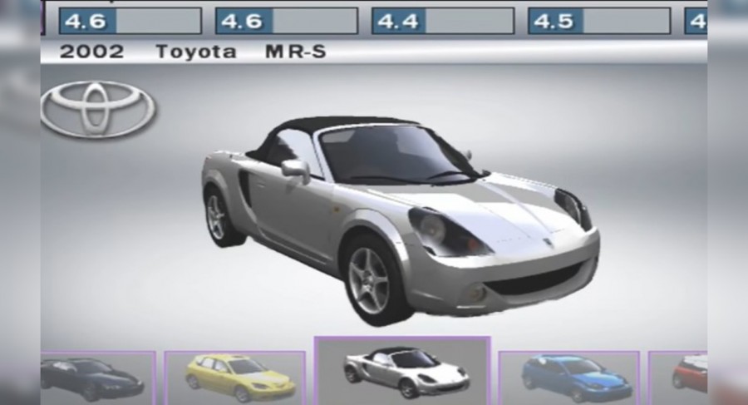The image size is (748, 405).
Task: Click the 'Toyota' manufacturer name text
Action: 196,52
